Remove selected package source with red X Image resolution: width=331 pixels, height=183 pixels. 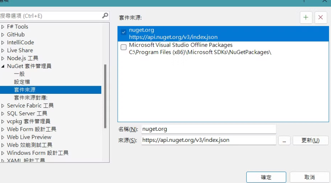(321, 18)
